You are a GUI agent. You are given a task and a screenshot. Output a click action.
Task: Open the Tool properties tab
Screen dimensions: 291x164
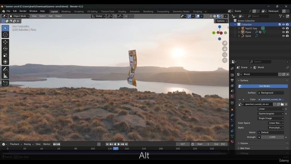pyautogui.click(x=232, y=68)
